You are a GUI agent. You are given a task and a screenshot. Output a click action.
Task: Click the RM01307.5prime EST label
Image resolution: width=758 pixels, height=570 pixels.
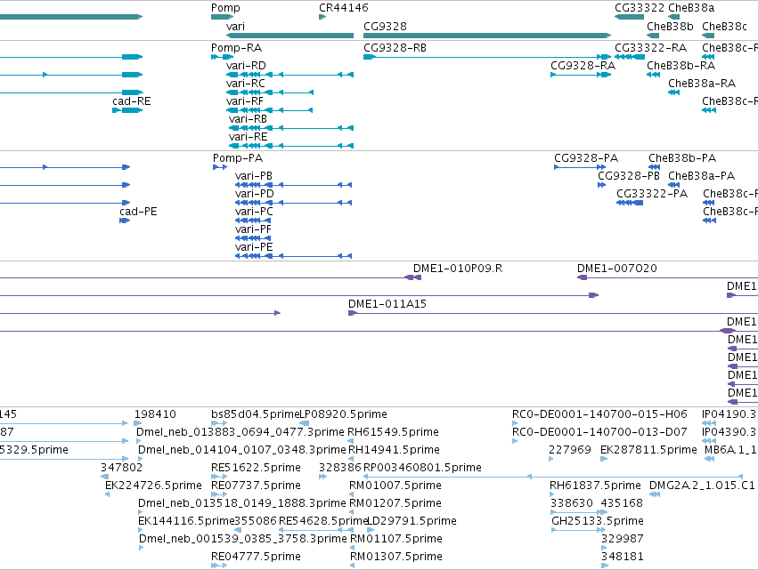point(395,557)
